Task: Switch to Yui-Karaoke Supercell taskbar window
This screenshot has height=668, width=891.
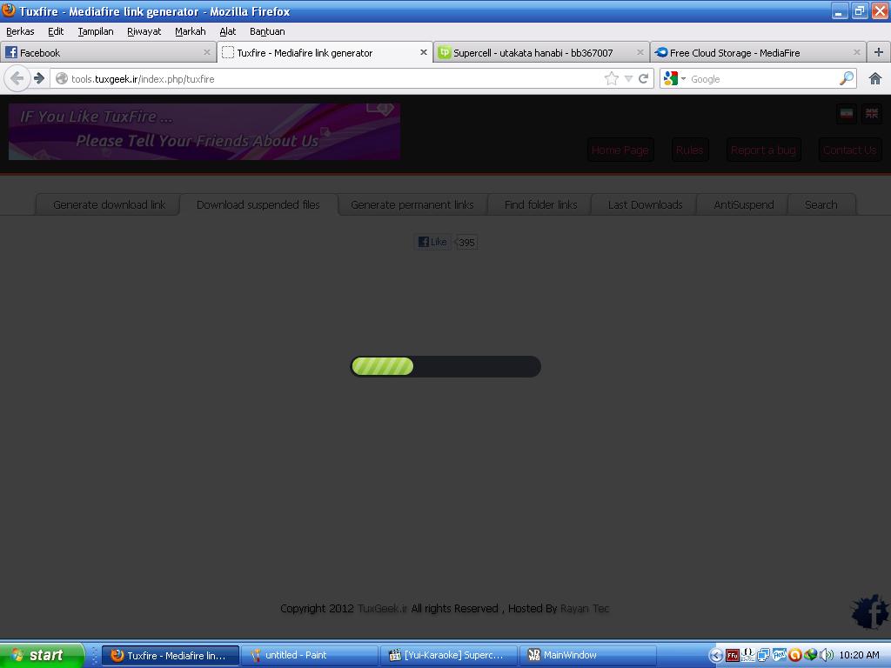Action: pos(448,655)
